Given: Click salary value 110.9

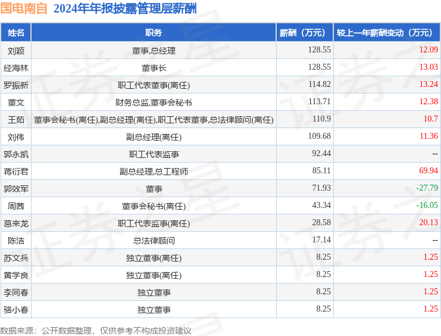Looking at the screenshot, I should point(321,119).
